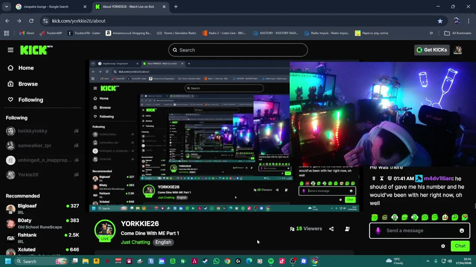The image size is (476, 267).
Task: Focus the Send a message input
Action: [x=419, y=231]
